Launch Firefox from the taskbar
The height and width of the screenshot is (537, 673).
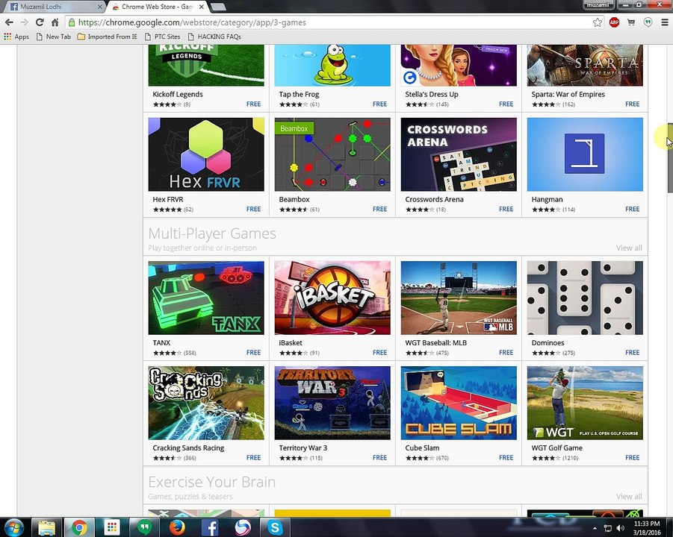(177, 527)
